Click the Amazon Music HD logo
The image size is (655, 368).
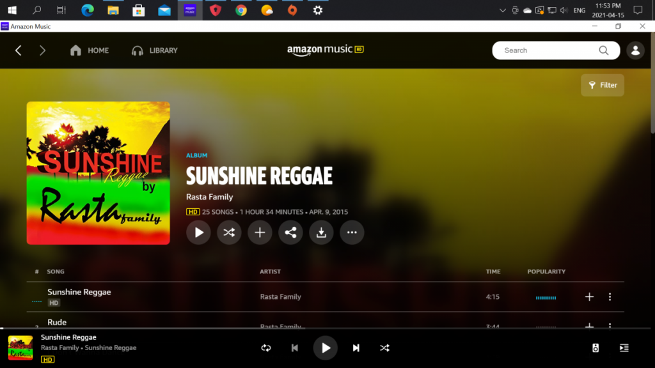coord(326,50)
